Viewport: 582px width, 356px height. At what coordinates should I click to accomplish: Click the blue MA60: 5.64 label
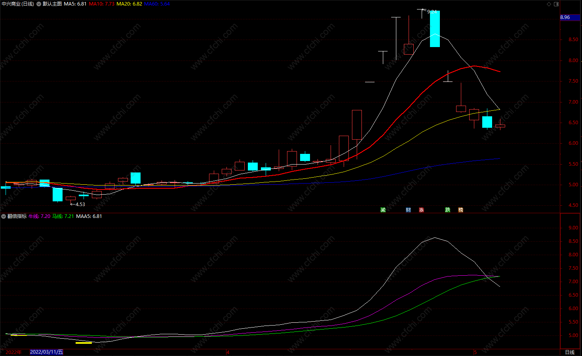157,4
